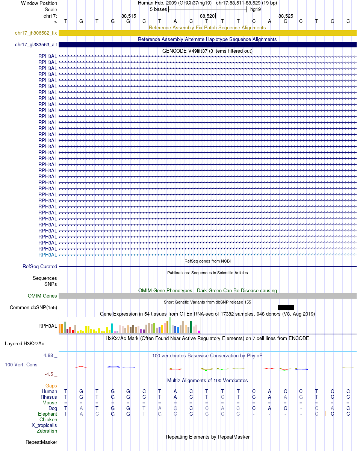Click the Scale ruler label
Viewport: 357px width, 451px height.
pyautogui.click(x=51, y=9)
